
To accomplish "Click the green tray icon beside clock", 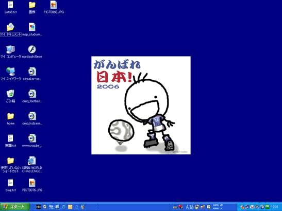I will [x=268, y=207].
